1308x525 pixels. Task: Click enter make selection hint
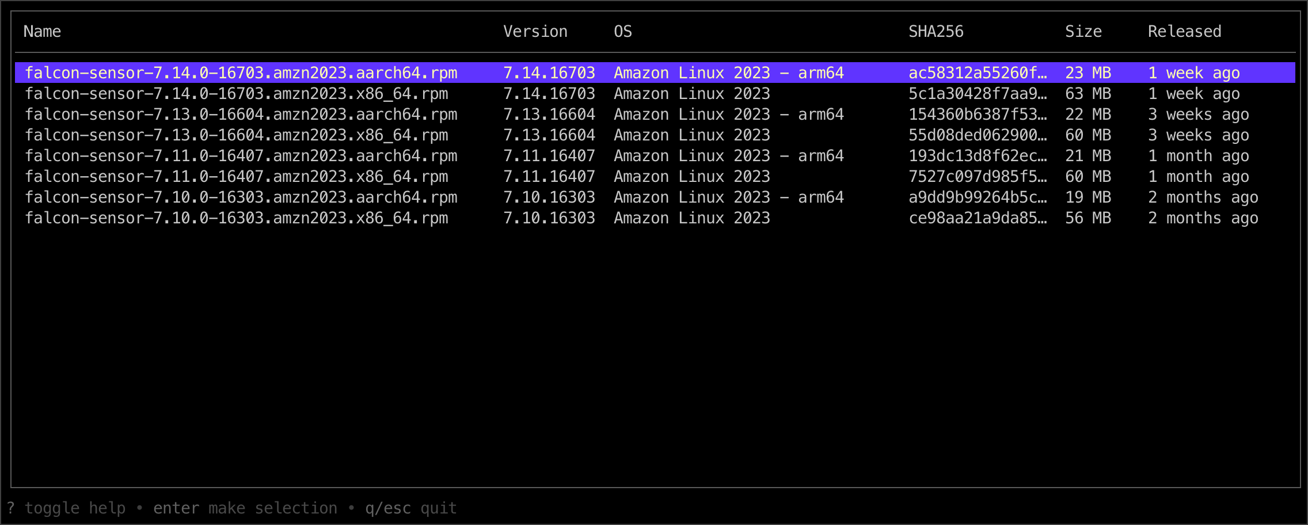[x=245, y=508]
